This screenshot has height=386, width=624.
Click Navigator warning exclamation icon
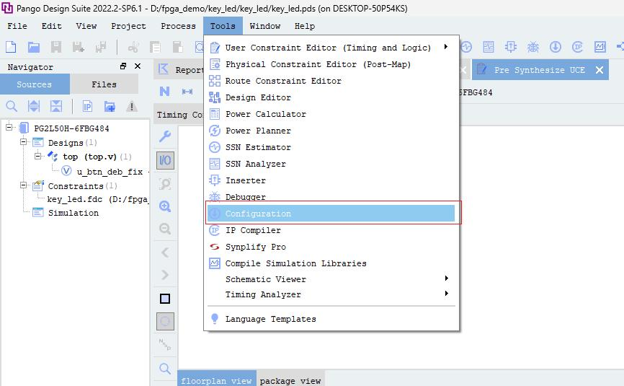tap(132, 106)
